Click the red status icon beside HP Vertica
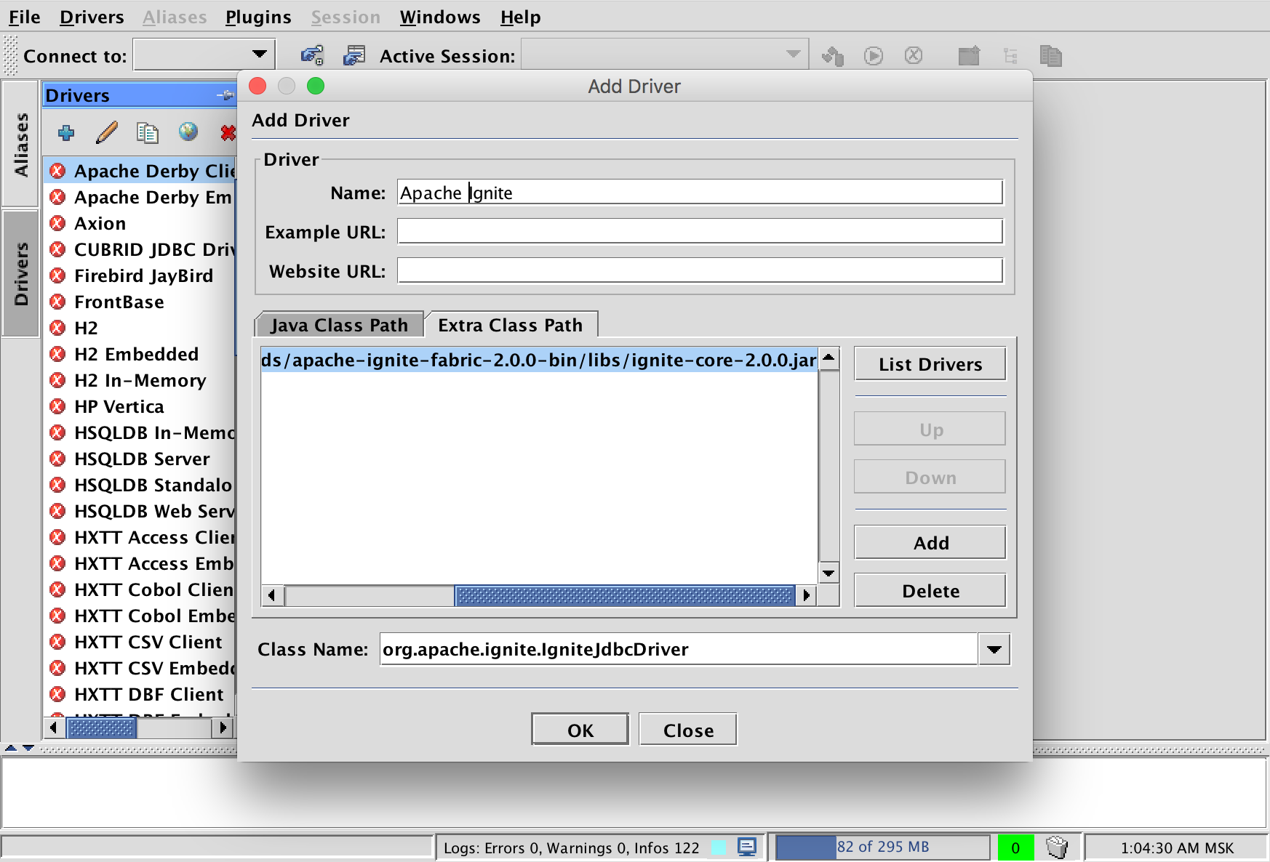 pos(57,406)
